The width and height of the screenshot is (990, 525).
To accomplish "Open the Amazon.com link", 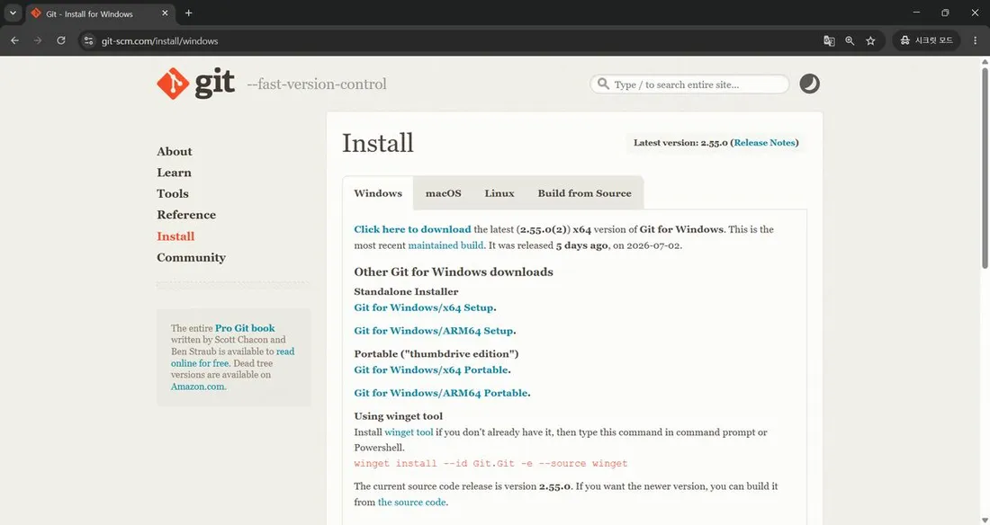I will coord(197,387).
